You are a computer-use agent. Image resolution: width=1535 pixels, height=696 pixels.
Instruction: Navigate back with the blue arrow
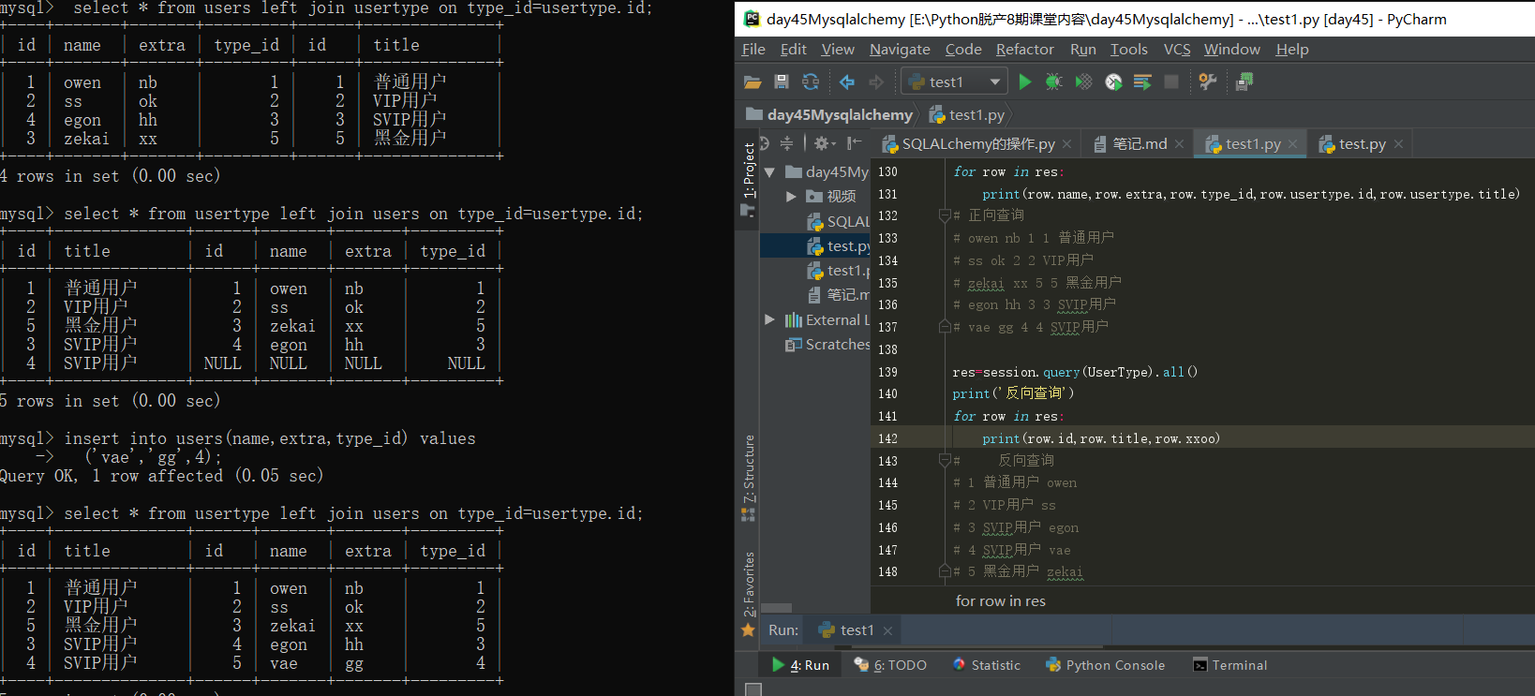[x=847, y=82]
